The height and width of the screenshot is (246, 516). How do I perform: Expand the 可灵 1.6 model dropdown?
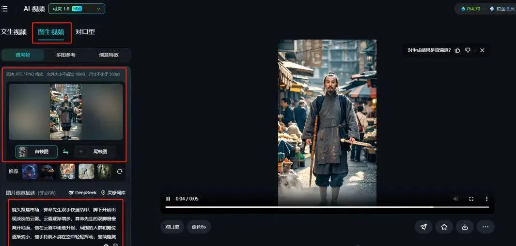(x=77, y=9)
